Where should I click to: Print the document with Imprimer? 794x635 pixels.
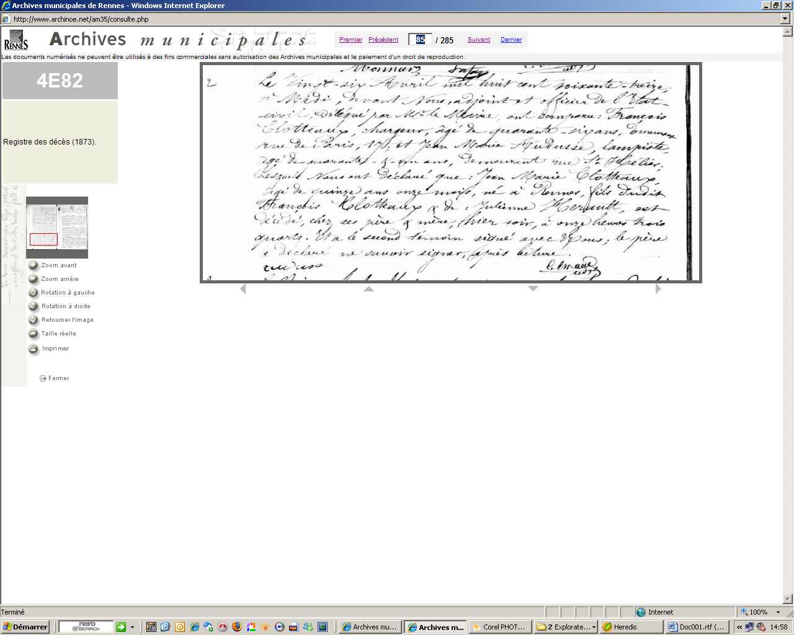pyautogui.click(x=33, y=349)
